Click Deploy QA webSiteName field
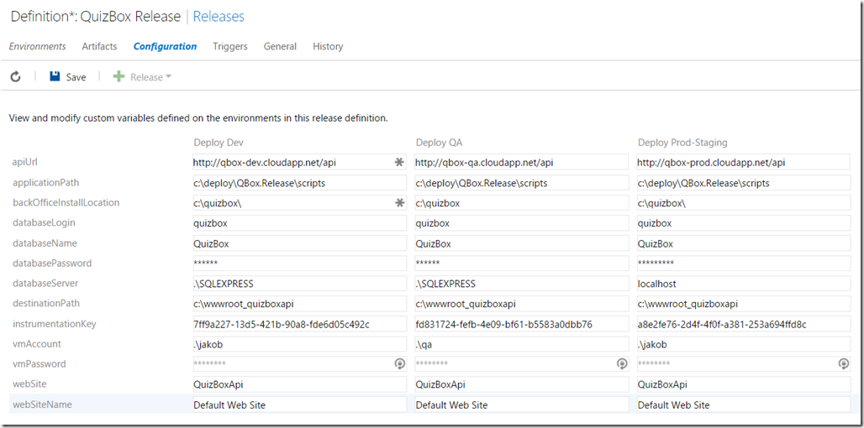The height and width of the screenshot is (428, 864). pos(521,405)
